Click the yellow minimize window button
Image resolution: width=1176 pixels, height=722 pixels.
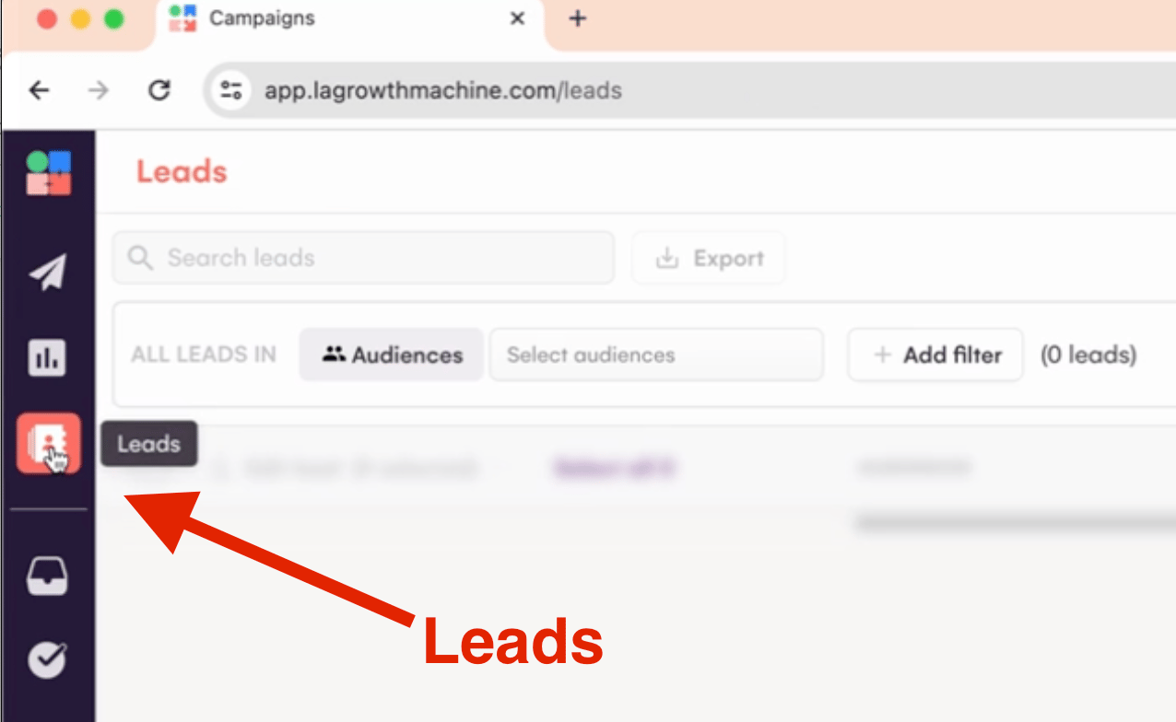coord(80,19)
